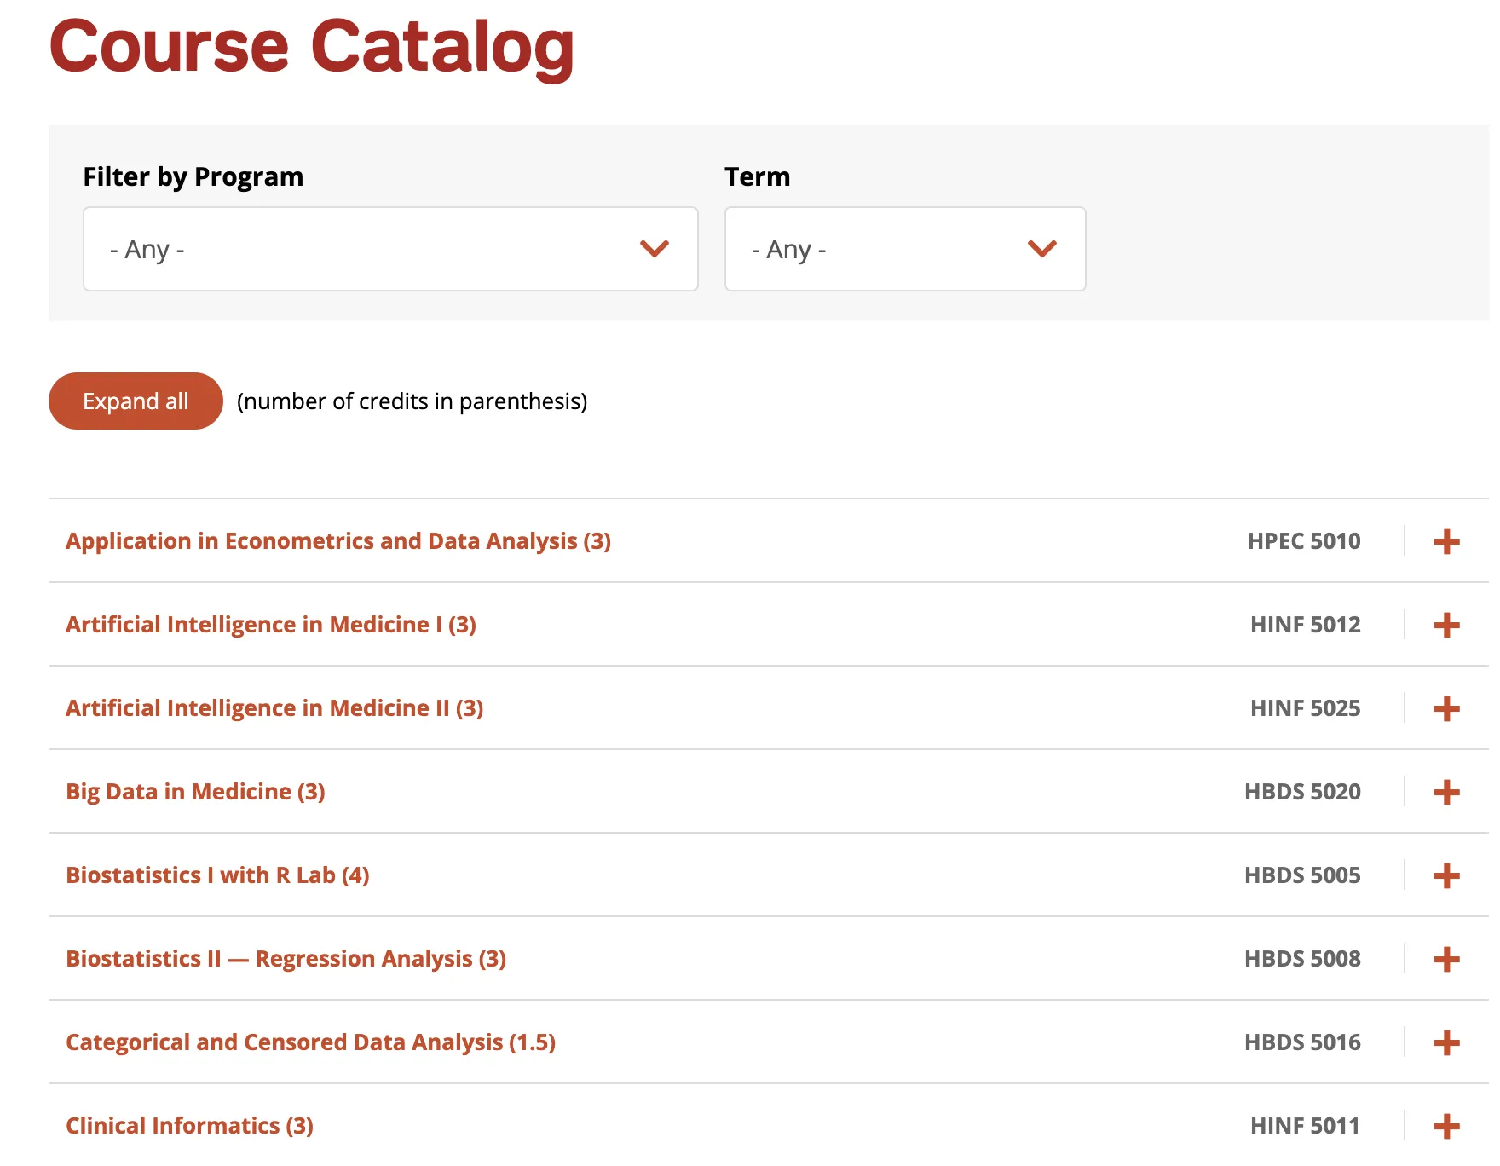1500x1166 pixels.
Task: Open Application in Econometrics and Data Analysis
Action: point(338,541)
